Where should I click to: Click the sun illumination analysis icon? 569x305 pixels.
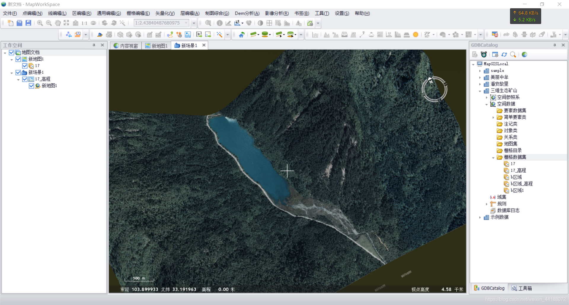coord(415,35)
